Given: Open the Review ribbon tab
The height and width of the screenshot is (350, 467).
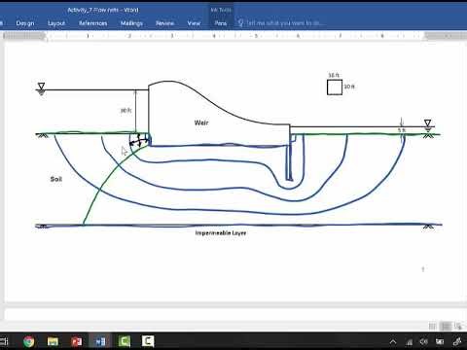Looking at the screenshot, I should point(164,23).
